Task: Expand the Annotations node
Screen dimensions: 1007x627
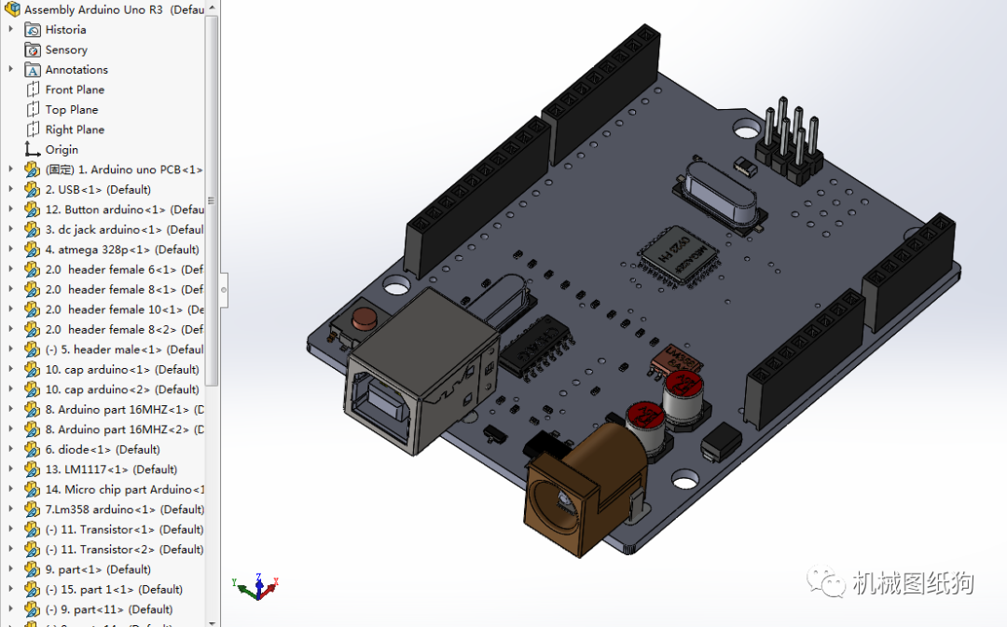Action: (10, 69)
